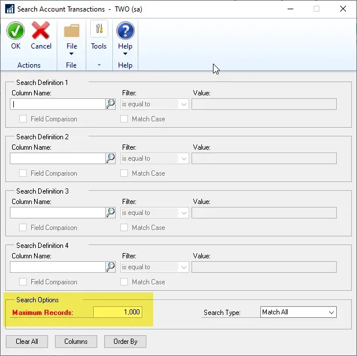Click the red Cancel X icon
The width and height of the screenshot is (357, 356).
click(x=41, y=31)
